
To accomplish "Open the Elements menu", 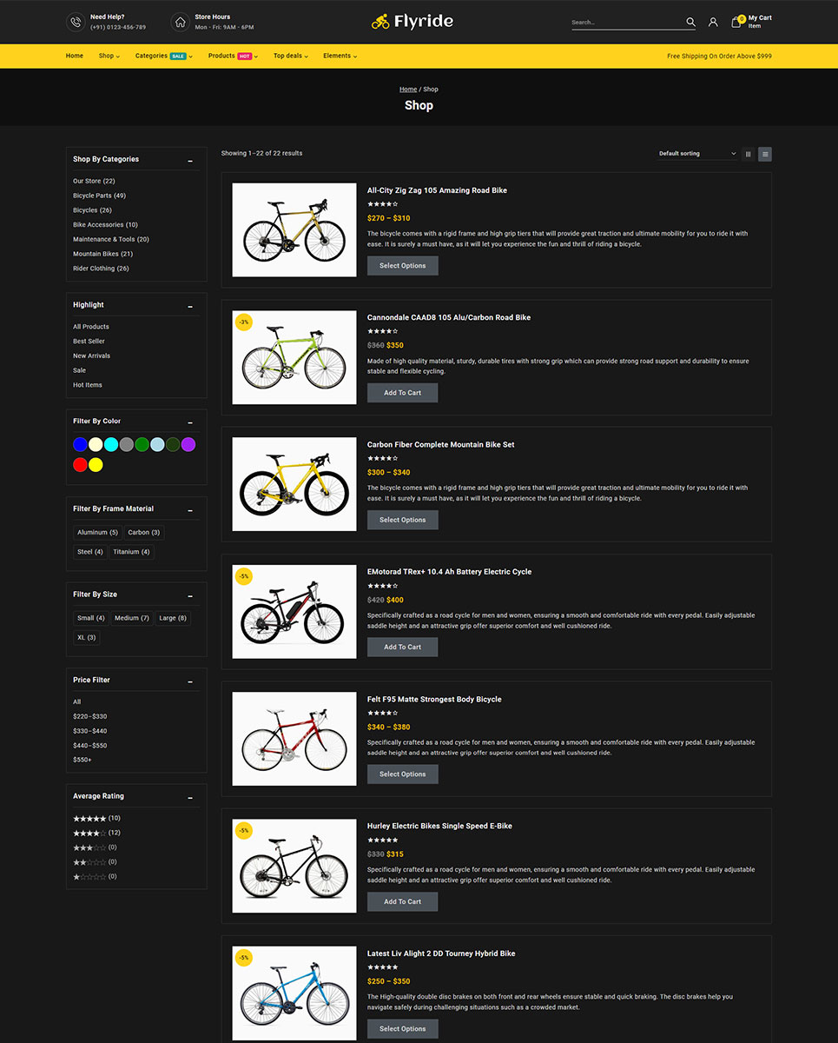I will [x=340, y=56].
